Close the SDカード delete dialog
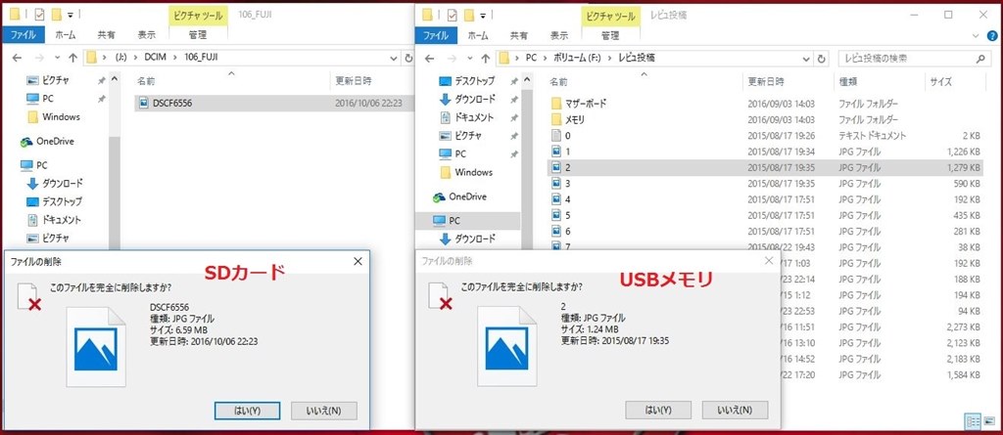This screenshot has width=1003, height=435. click(358, 261)
